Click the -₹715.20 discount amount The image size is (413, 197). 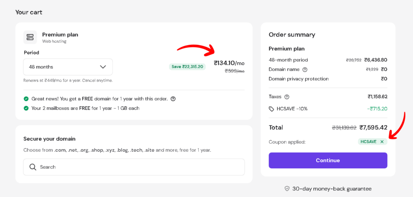377,109
